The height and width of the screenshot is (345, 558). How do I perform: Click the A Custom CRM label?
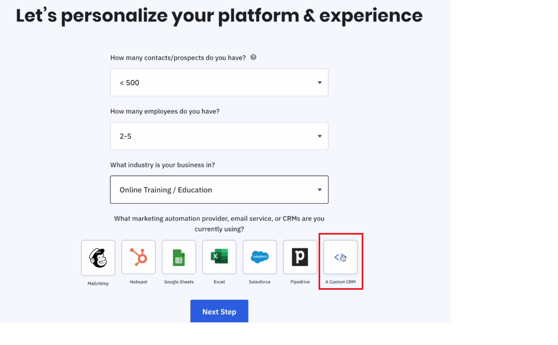point(341,282)
